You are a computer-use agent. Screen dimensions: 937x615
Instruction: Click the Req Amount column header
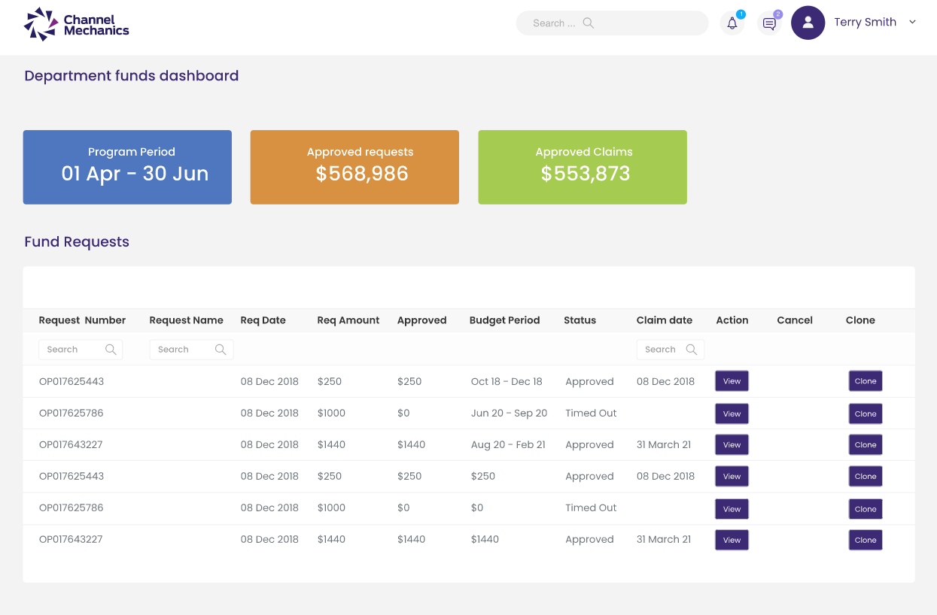(348, 320)
